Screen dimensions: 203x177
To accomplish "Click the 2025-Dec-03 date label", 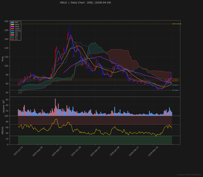I will 95,151.
